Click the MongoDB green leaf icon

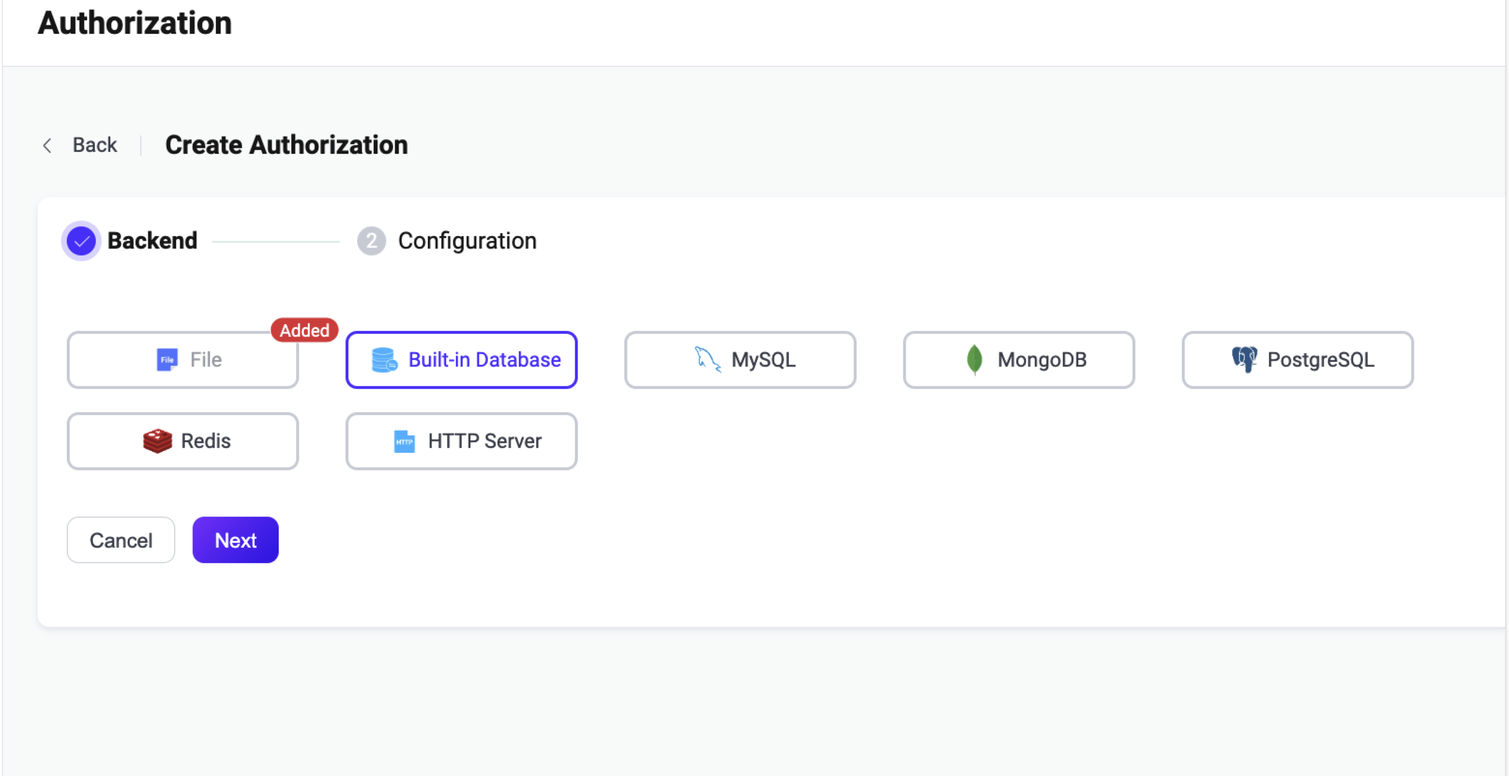974,359
